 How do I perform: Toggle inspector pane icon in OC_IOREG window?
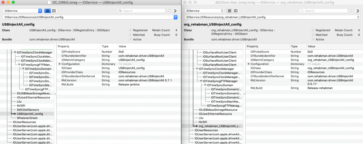pos(175,11)
